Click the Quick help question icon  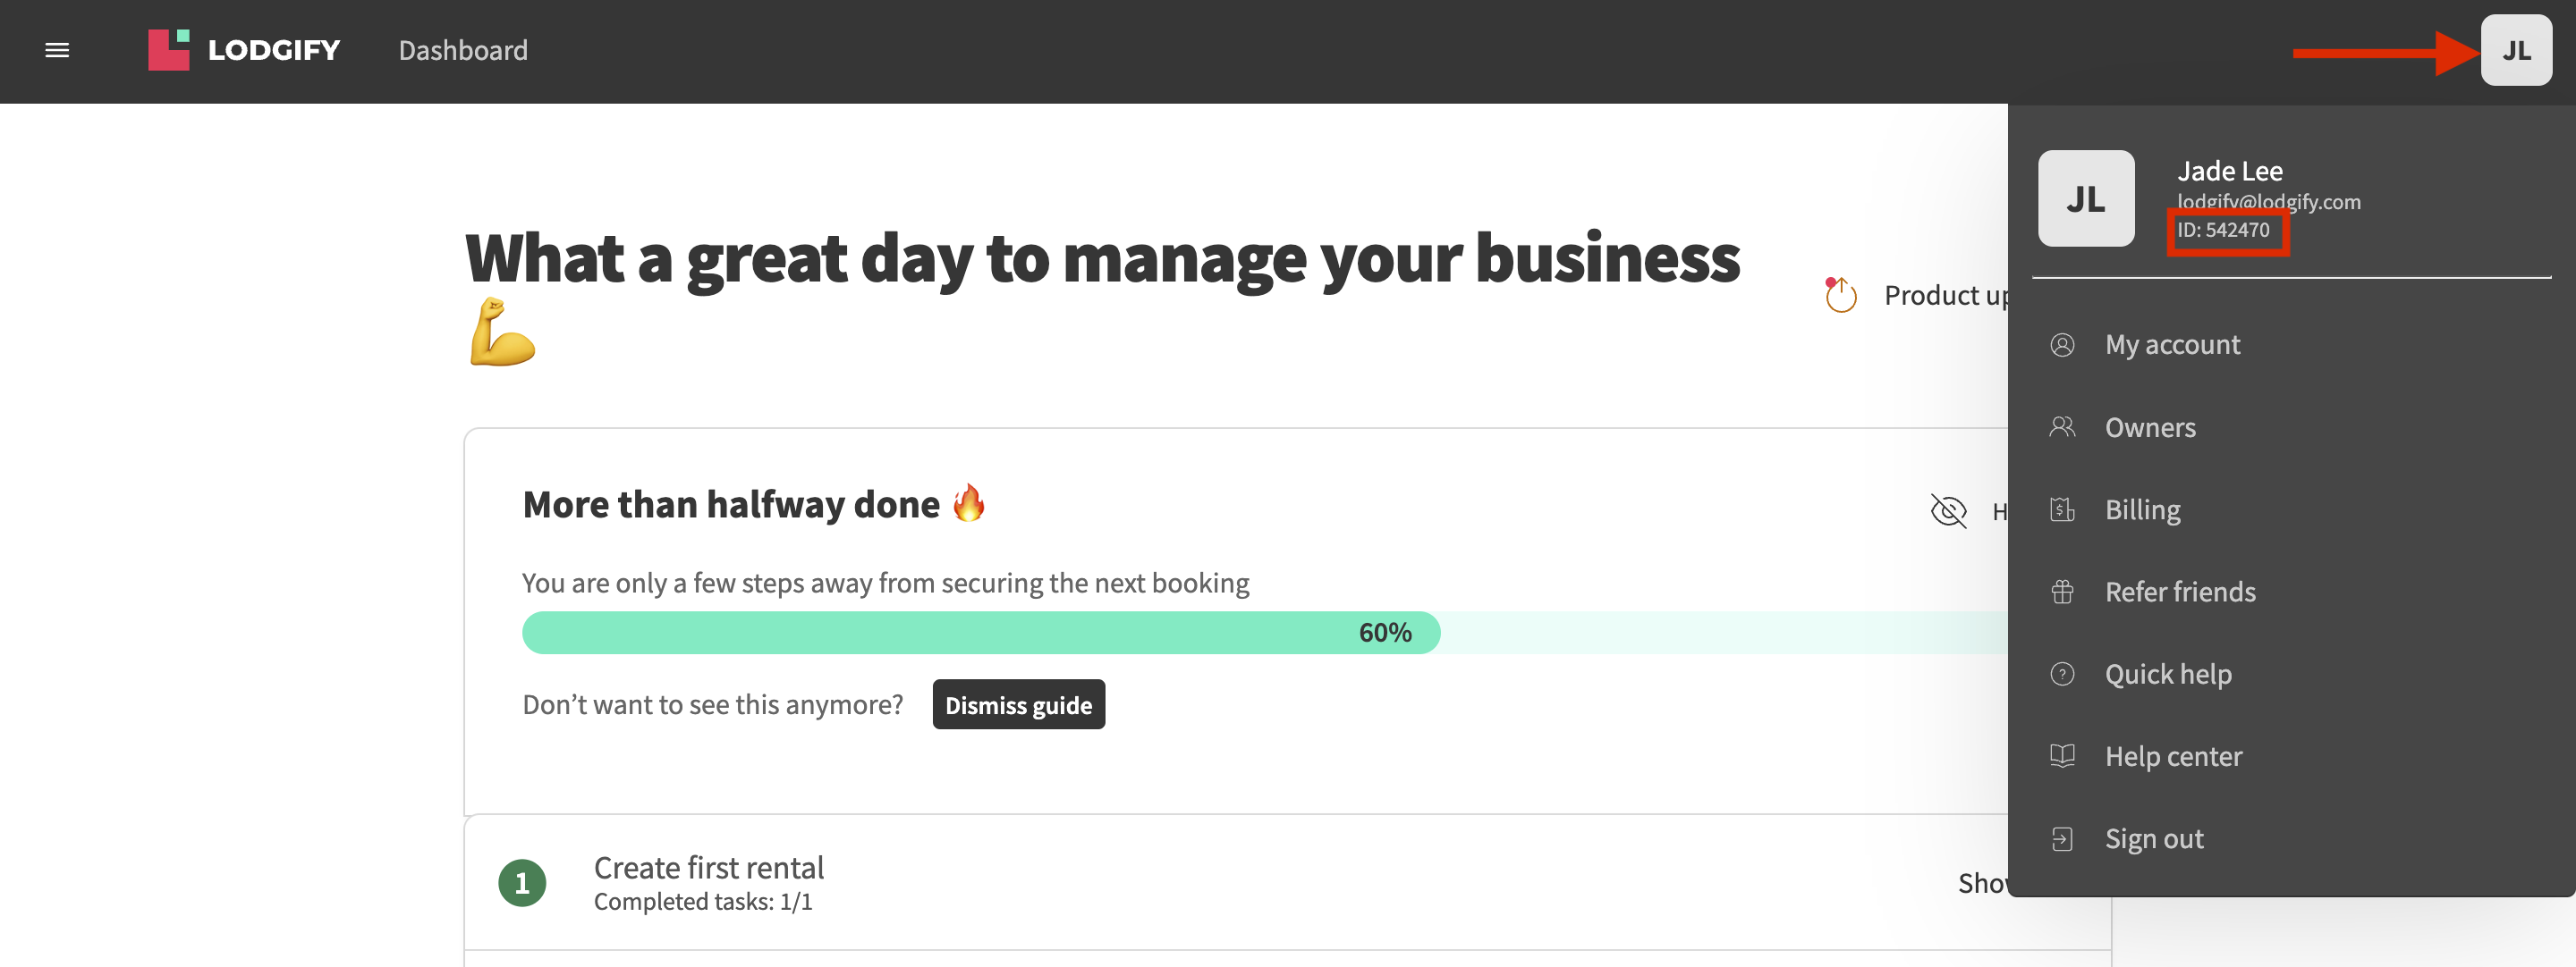click(2062, 674)
